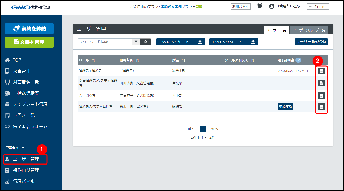The height and width of the screenshot is (191, 344).
Task: Open the alarm clock notifications icon
Action: point(260,6)
